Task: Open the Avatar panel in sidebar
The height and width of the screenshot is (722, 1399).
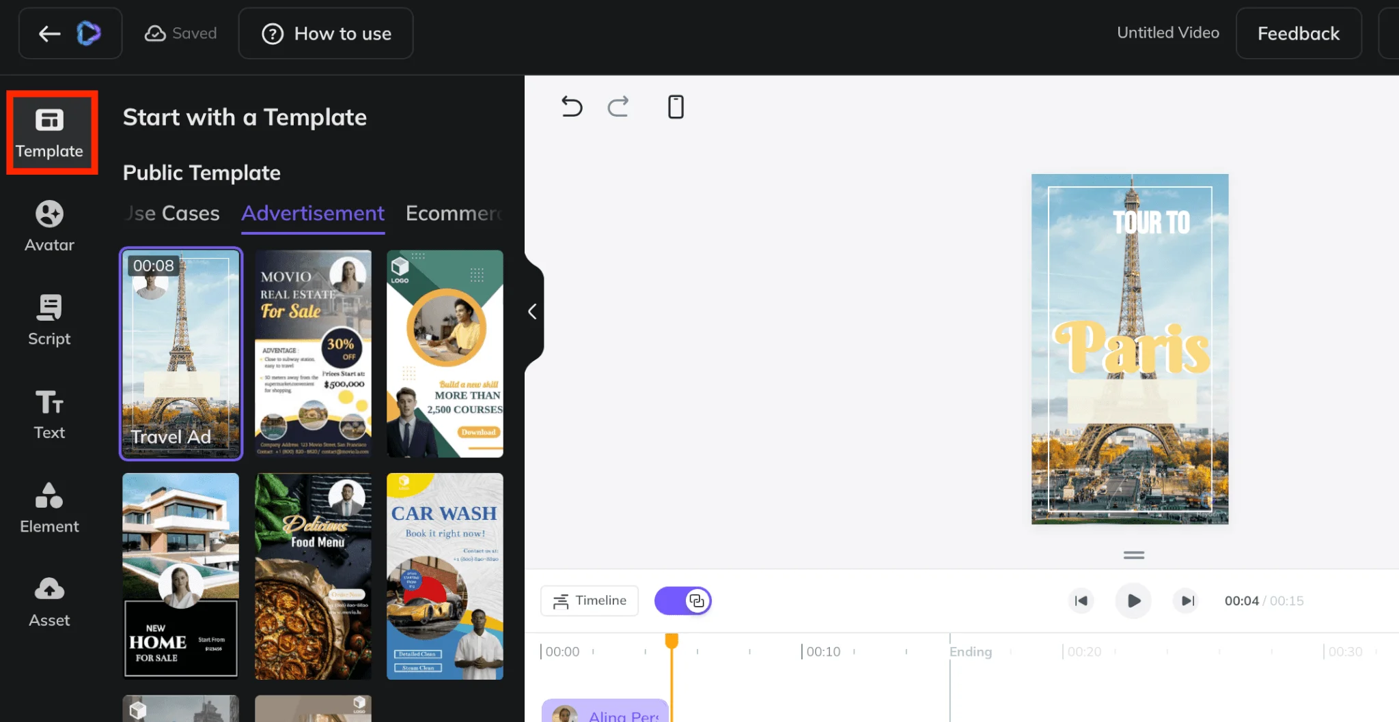Action: [x=49, y=227]
